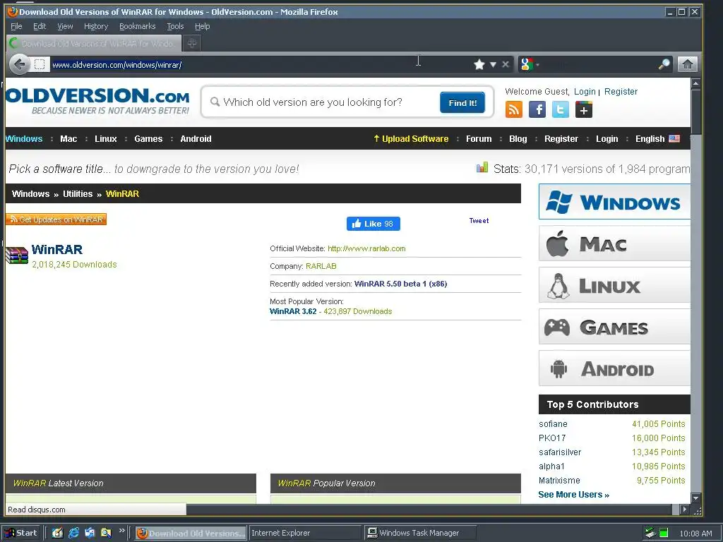723x542 pixels.
Task: Click the Facebook Like 98 button
Action: click(373, 224)
